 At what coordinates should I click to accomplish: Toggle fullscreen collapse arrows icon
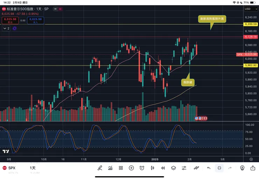[x=219, y=168]
